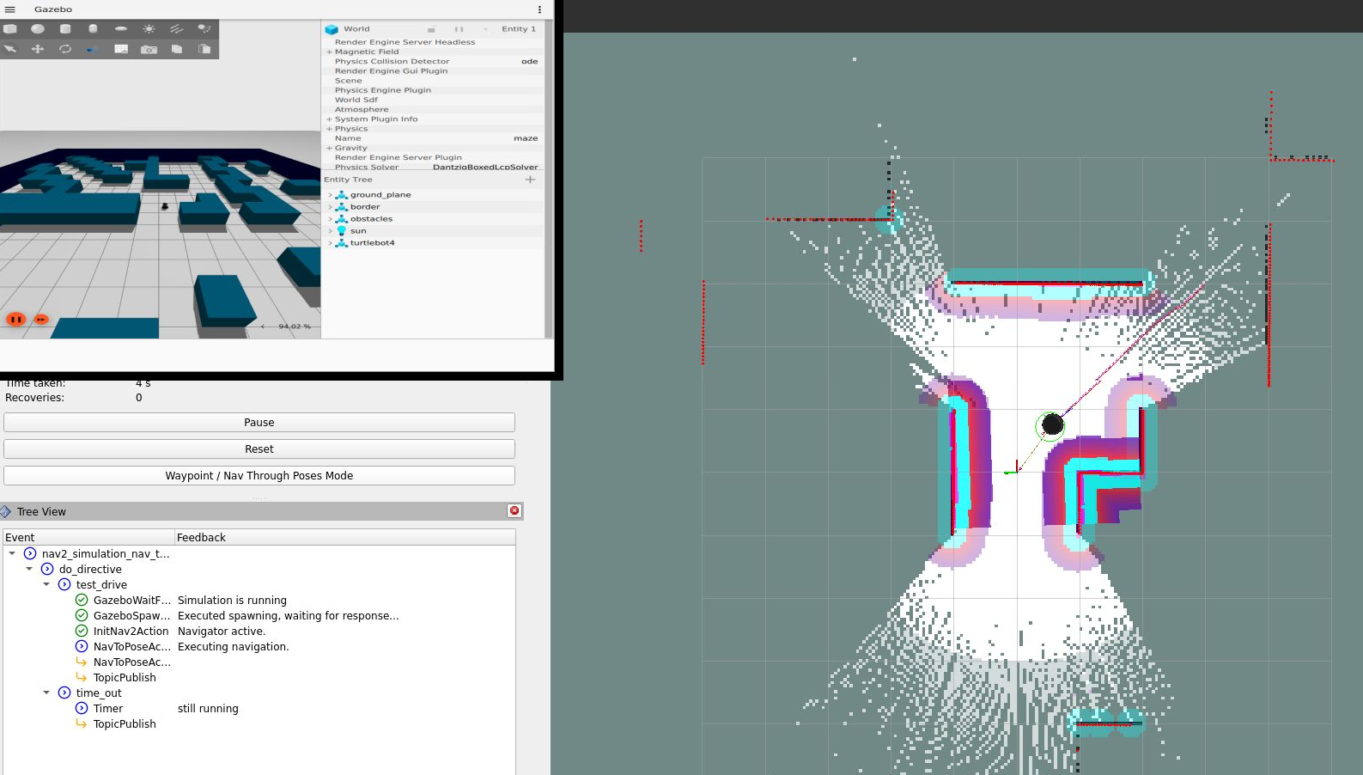
Task: Expand the obstacles entity
Action: point(330,219)
